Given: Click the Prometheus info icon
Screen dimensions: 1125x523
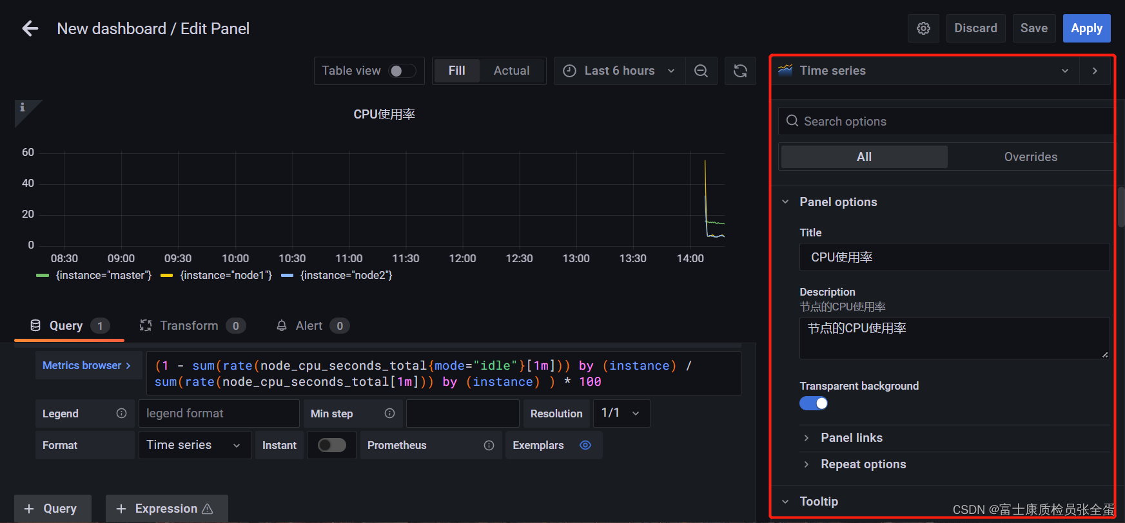Looking at the screenshot, I should pyautogui.click(x=489, y=445).
